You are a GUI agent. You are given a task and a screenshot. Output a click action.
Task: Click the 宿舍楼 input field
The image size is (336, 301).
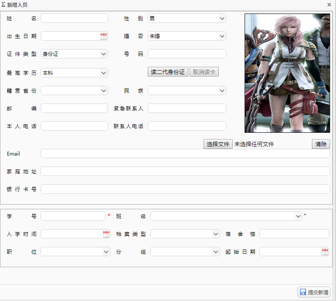click(x=294, y=234)
